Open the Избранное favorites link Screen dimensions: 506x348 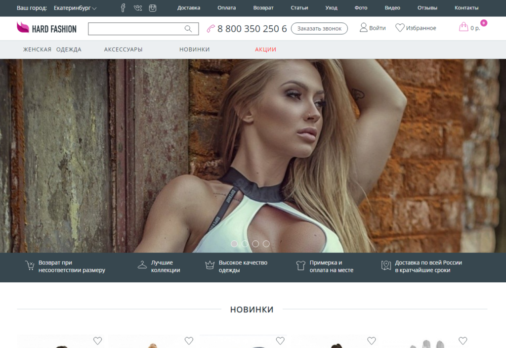point(421,28)
